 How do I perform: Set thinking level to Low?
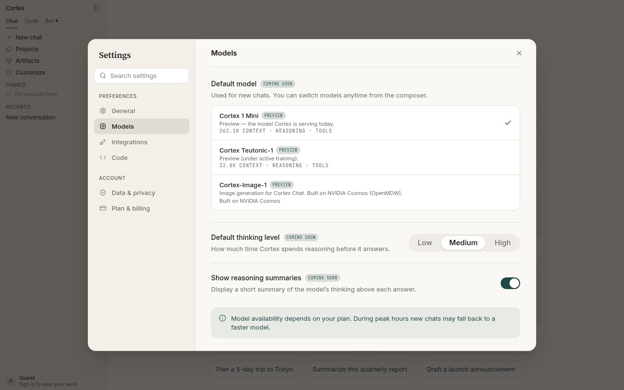(x=425, y=243)
